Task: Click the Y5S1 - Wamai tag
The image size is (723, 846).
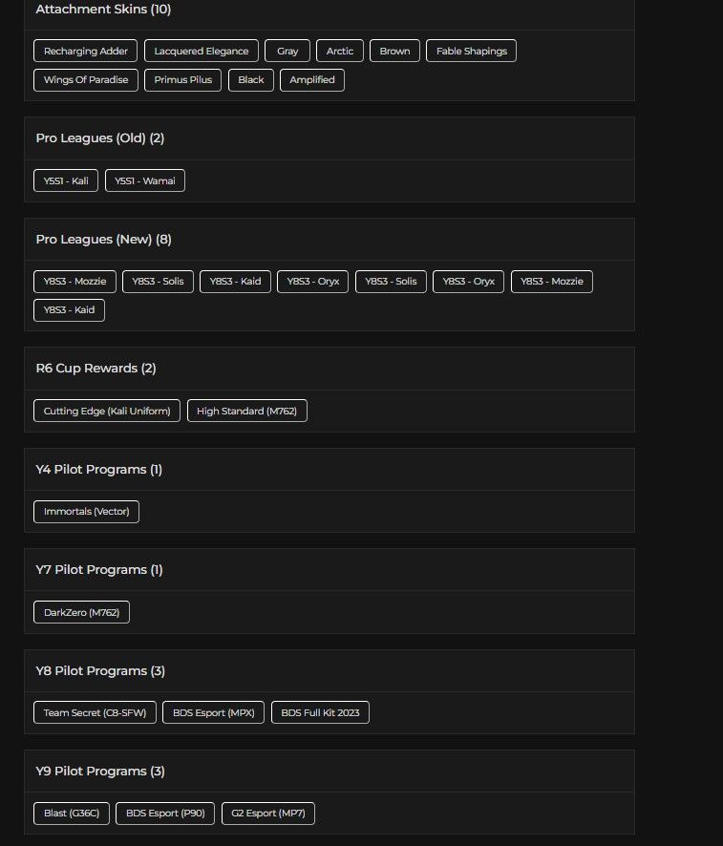Action: (x=145, y=180)
